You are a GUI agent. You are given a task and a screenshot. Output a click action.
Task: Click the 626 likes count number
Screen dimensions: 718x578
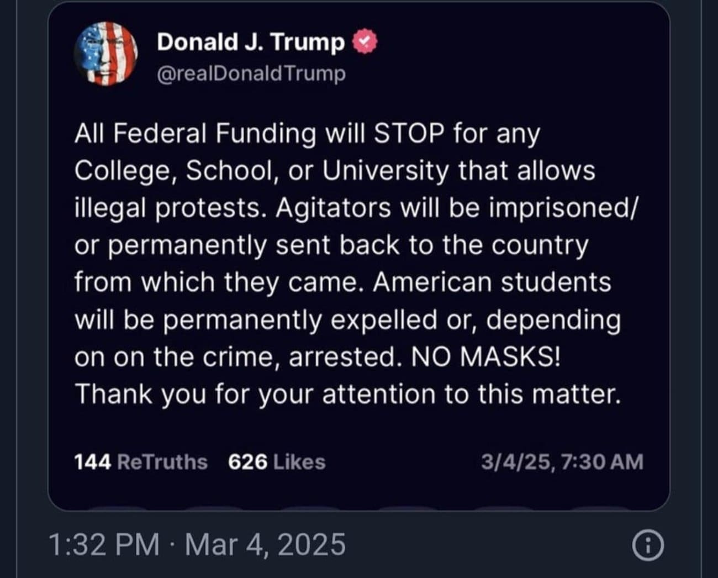(247, 462)
